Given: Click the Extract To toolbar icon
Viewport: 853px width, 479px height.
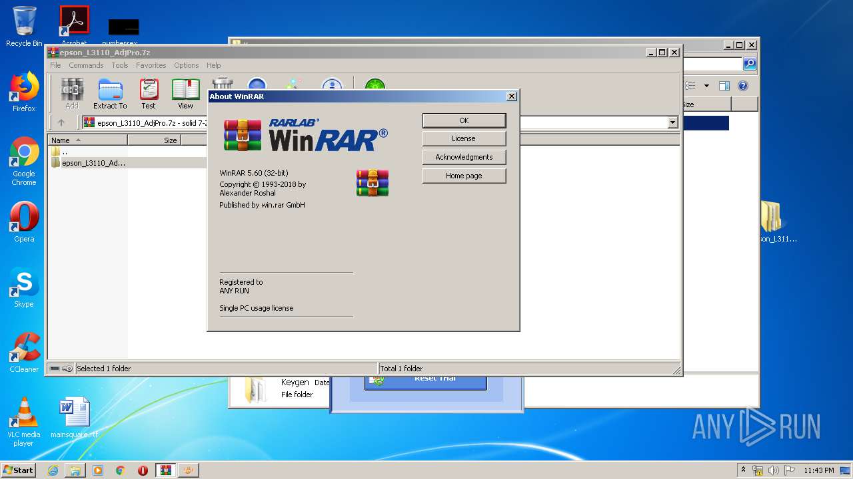Looking at the screenshot, I should click(x=110, y=94).
